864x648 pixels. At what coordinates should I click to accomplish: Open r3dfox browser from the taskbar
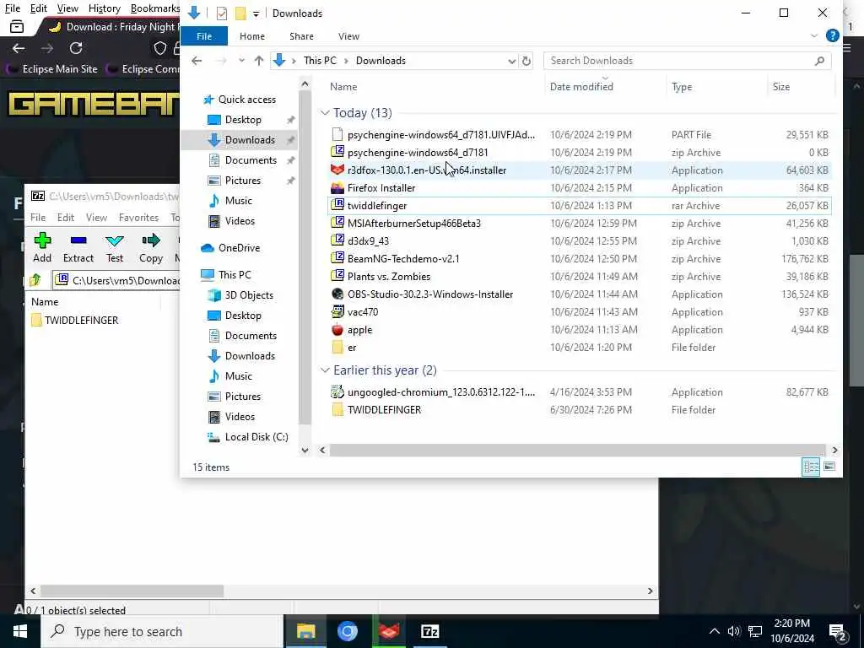click(x=388, y=631)
